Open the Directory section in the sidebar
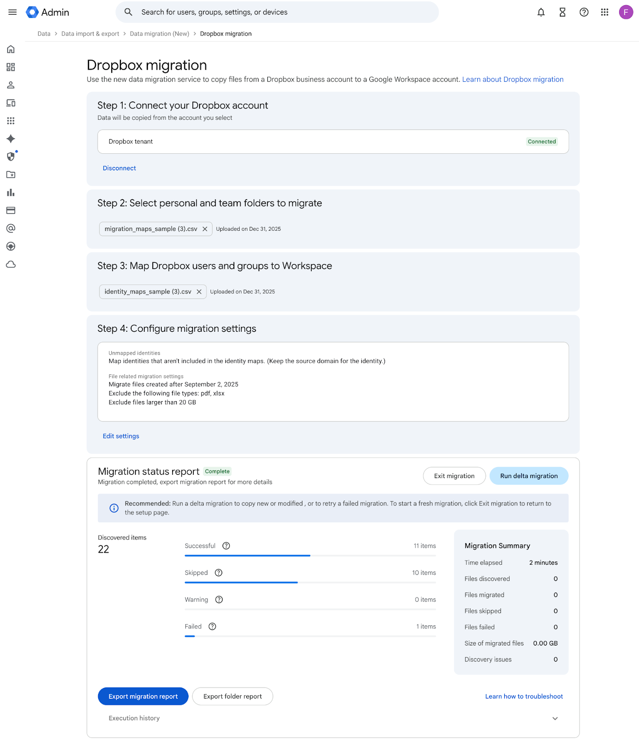 10,85
